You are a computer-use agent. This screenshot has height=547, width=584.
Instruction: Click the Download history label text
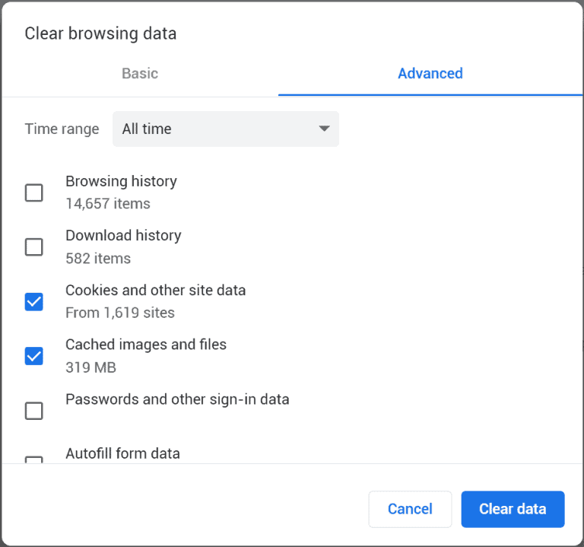[x=123, y=236]
